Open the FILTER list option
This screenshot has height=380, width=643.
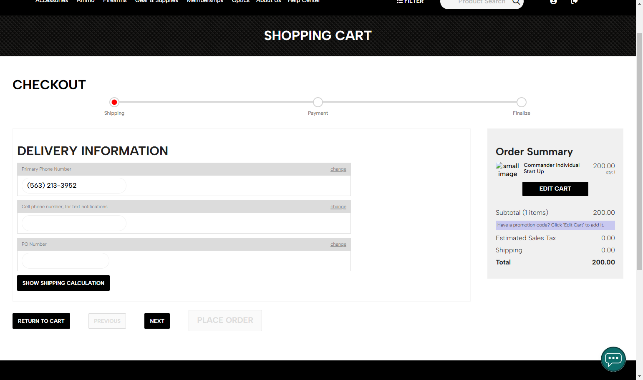click(x=410, y=2)
